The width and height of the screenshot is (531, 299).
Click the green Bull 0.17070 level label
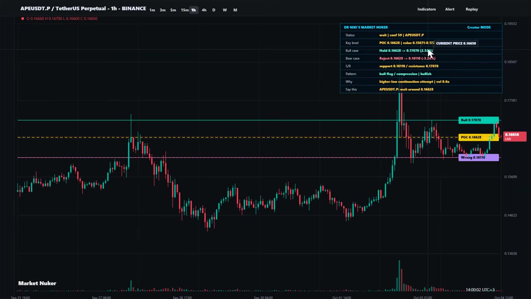tap(479, 120)
